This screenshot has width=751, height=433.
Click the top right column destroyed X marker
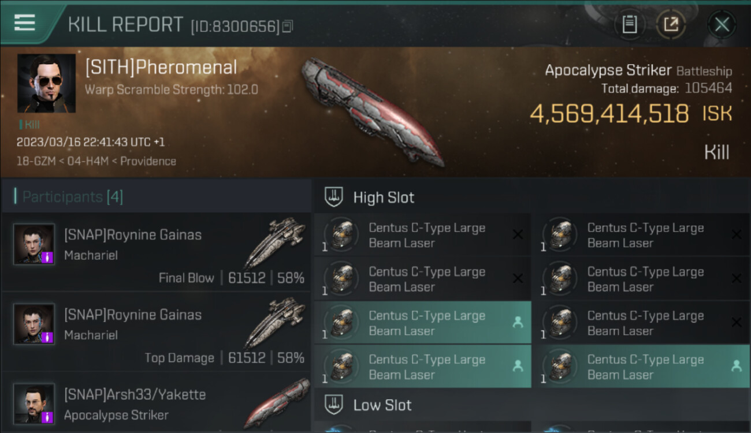pyautogui.click(x=736, y=234)
